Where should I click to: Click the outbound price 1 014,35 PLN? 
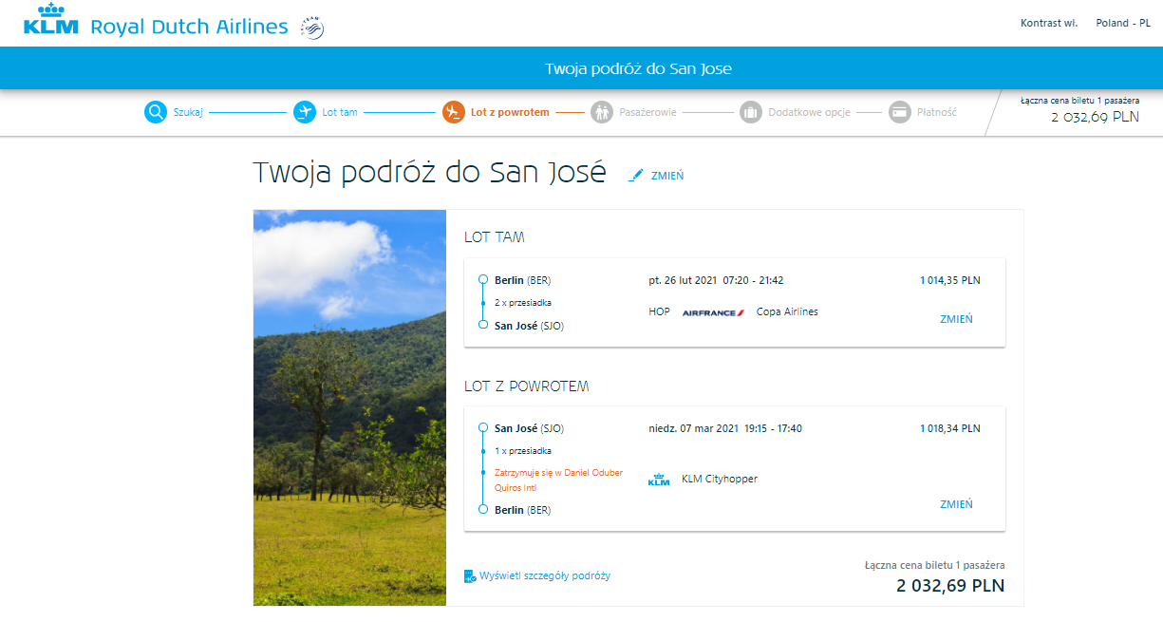point(950,280)
